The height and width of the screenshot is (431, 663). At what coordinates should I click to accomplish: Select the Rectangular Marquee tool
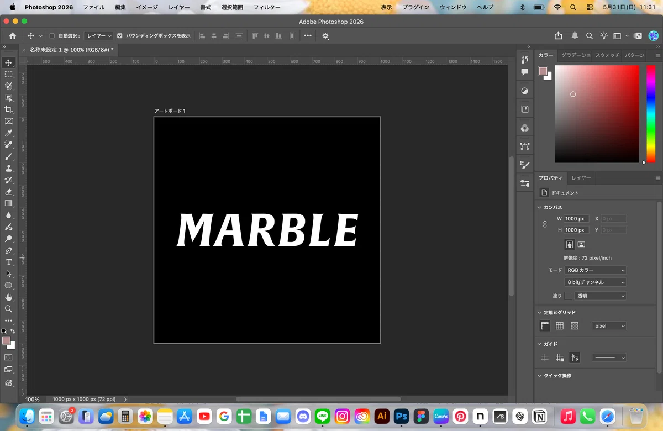coord(8,74)
